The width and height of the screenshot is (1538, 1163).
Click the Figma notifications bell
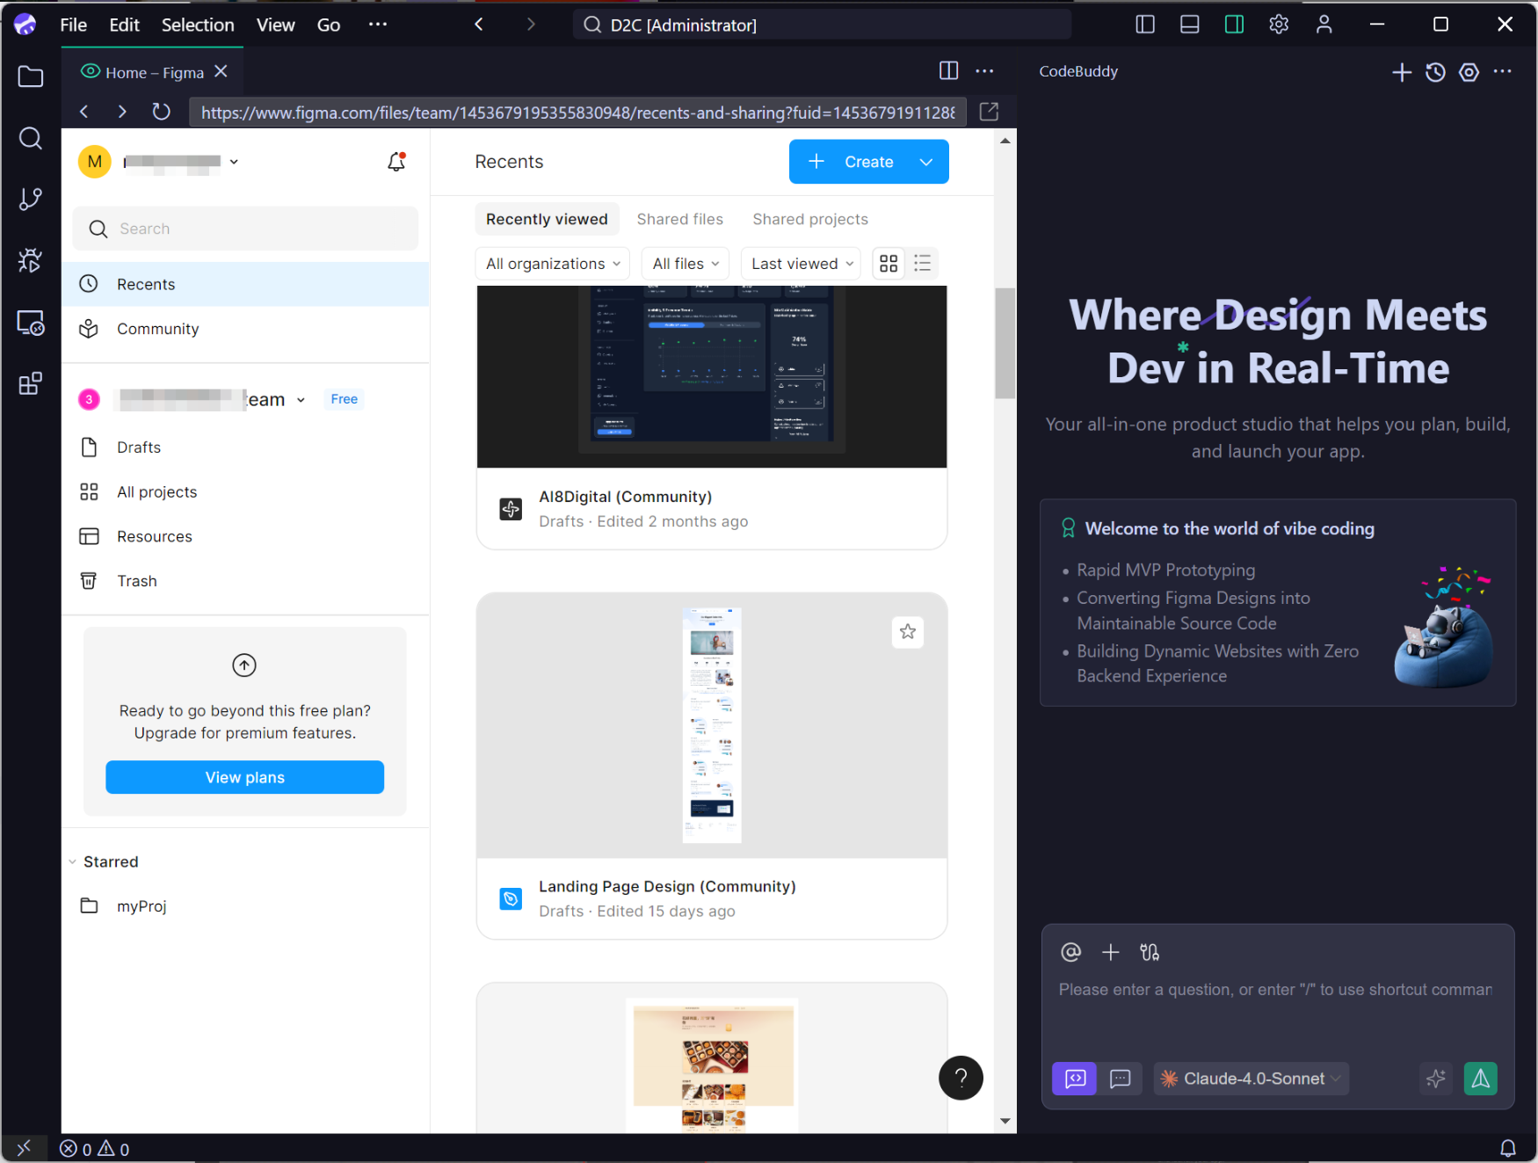(x=396, y=162)
